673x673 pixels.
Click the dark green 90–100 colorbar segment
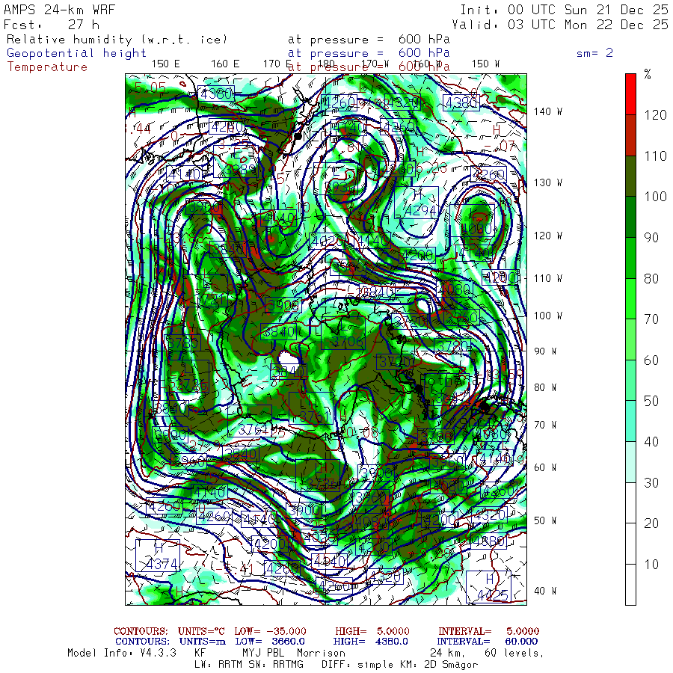coord(630,217)
